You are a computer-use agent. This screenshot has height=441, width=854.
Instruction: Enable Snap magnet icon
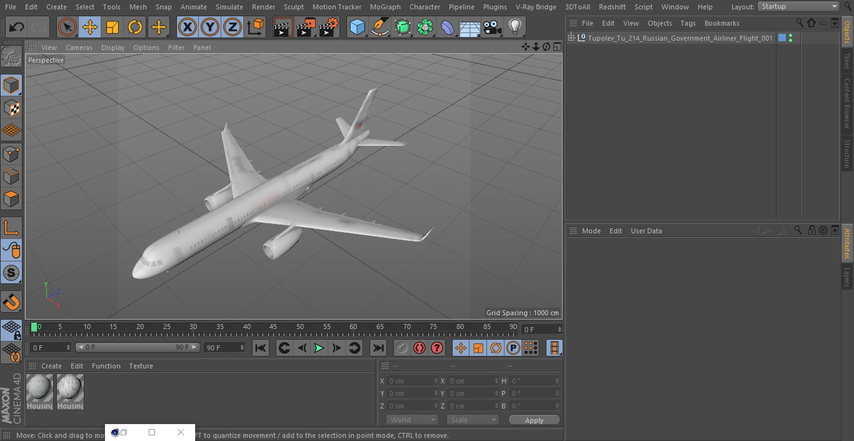click(x=11, y=302)
